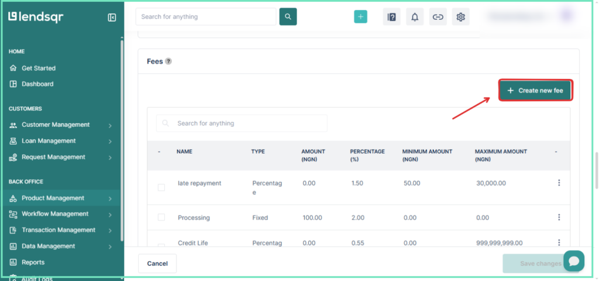
Task: Click the Create new fee button
Action: click(536, 91)
